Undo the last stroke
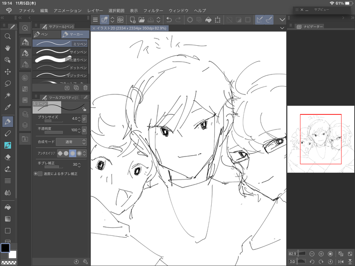 [169, 20]
